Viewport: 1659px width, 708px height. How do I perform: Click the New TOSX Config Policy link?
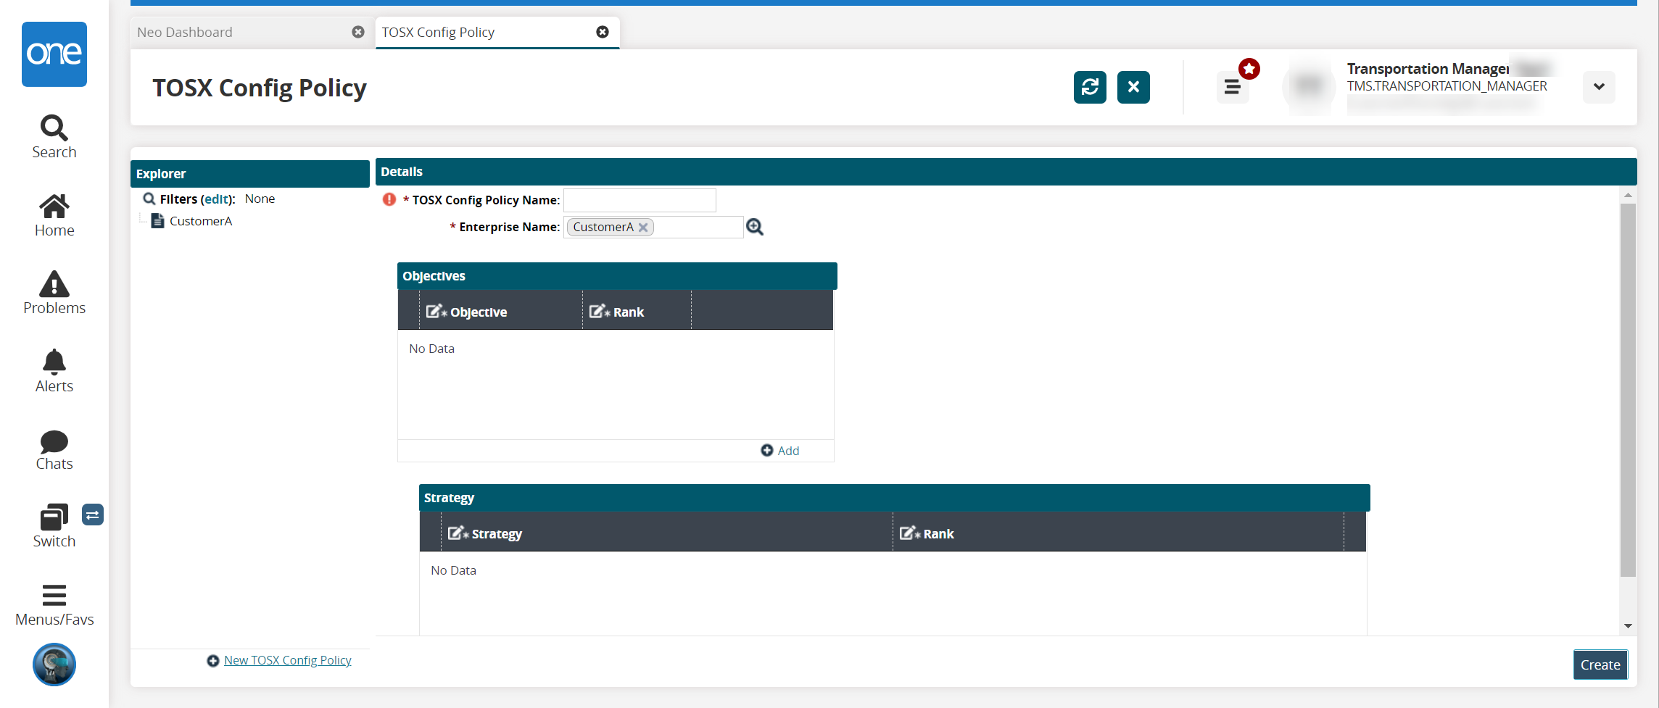(288, 660)
